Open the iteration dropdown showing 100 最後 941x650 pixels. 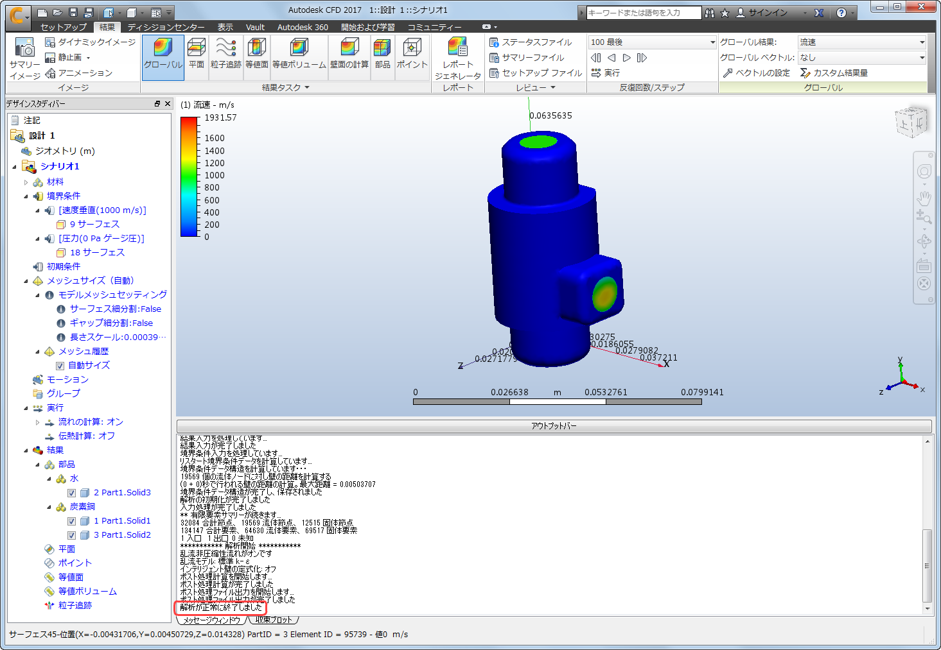(653, 42)
